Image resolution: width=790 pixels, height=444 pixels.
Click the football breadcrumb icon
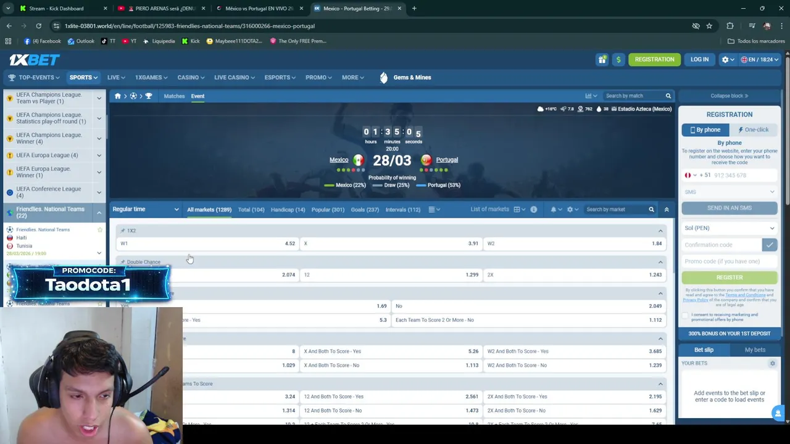133,96
